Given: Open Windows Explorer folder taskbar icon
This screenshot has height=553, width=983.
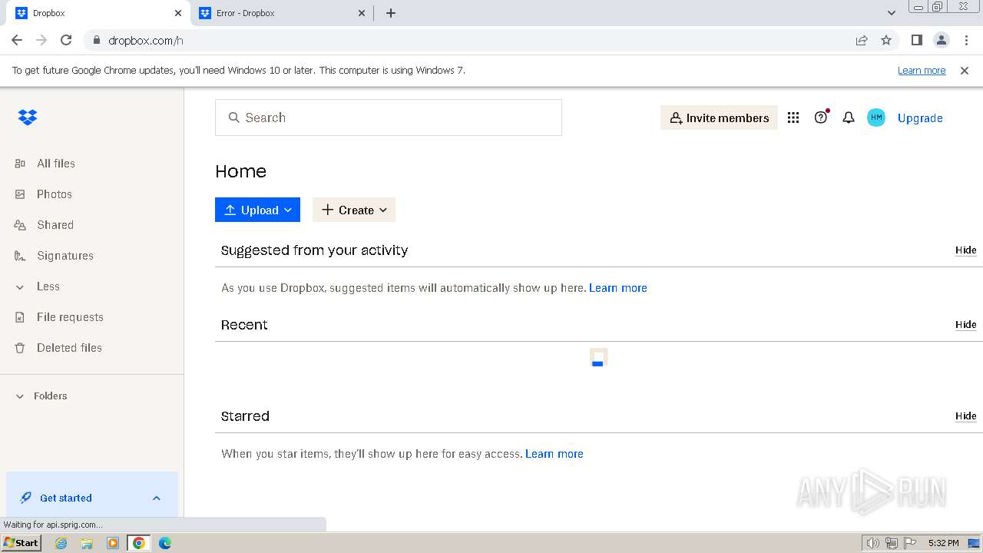Looking at the screenshot, I should point(87,543).
